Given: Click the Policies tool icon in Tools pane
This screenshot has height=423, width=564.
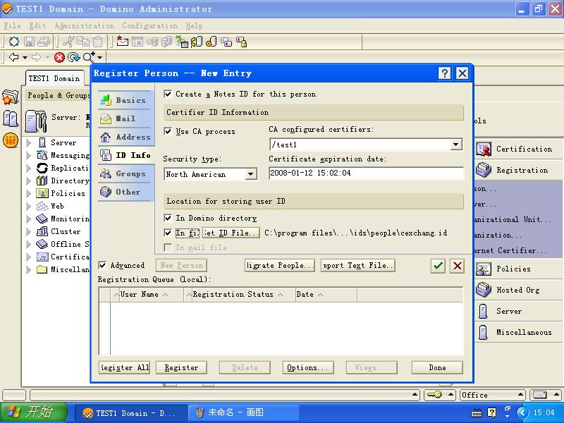Looking at the screenshot, I should pyautogui.click(x=484, y=269).
